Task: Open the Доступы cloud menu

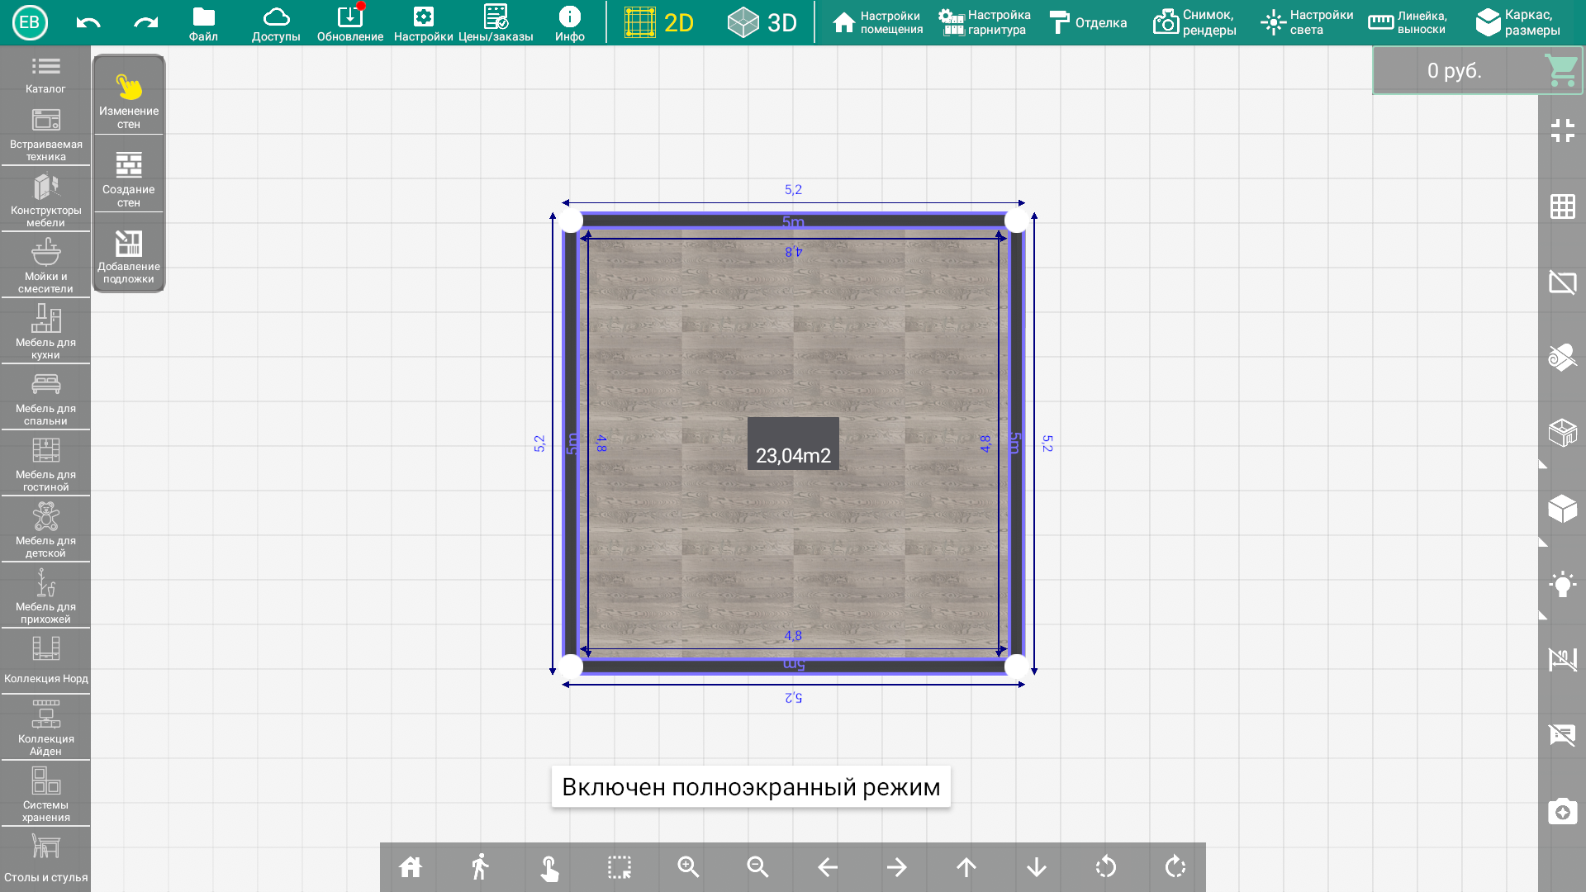Action: point(276,24)
